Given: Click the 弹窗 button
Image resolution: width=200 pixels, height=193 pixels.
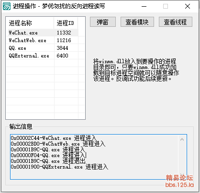Looking at the screenshot, I should [103, 22].
